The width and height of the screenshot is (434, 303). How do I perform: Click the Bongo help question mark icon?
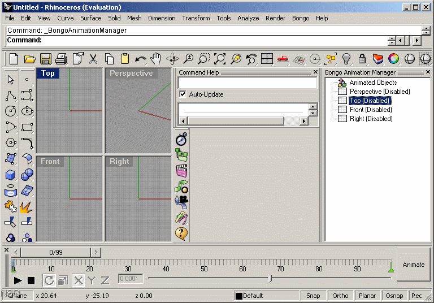181,234
